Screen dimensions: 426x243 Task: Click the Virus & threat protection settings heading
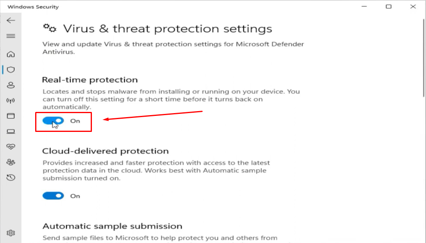coord(167,28)
